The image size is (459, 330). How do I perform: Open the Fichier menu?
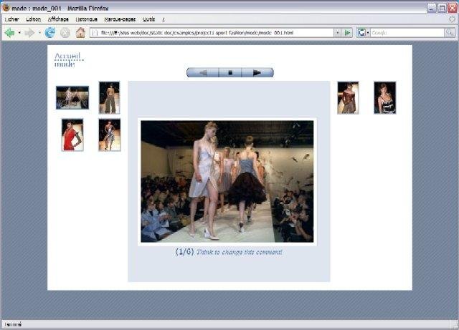12,19
